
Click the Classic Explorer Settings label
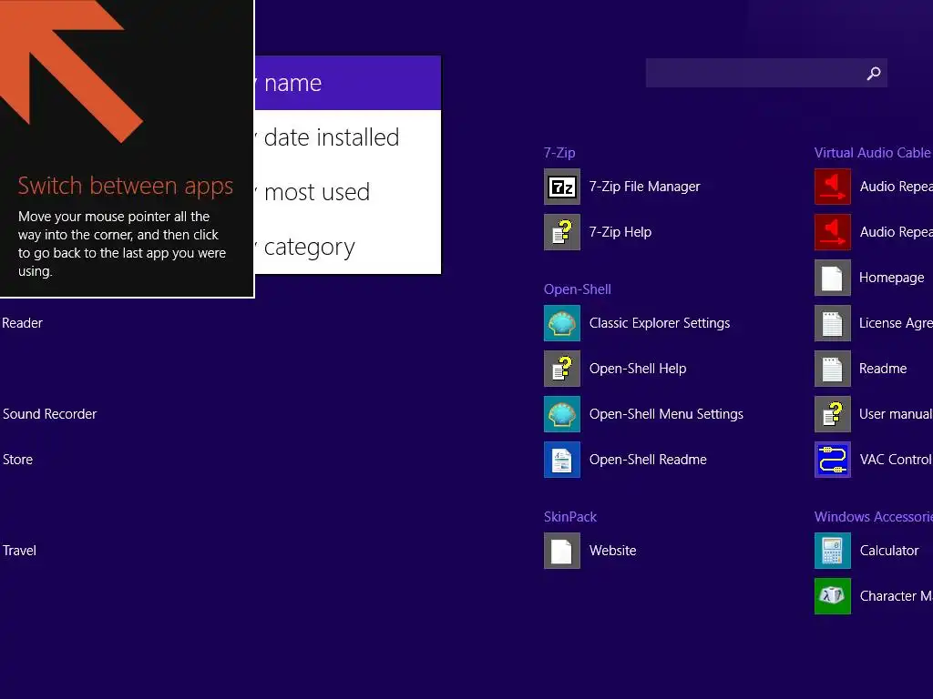coord(660,323)
